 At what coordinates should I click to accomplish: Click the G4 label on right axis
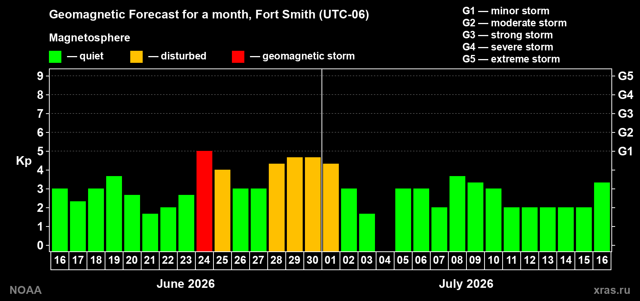coord(625,95)
